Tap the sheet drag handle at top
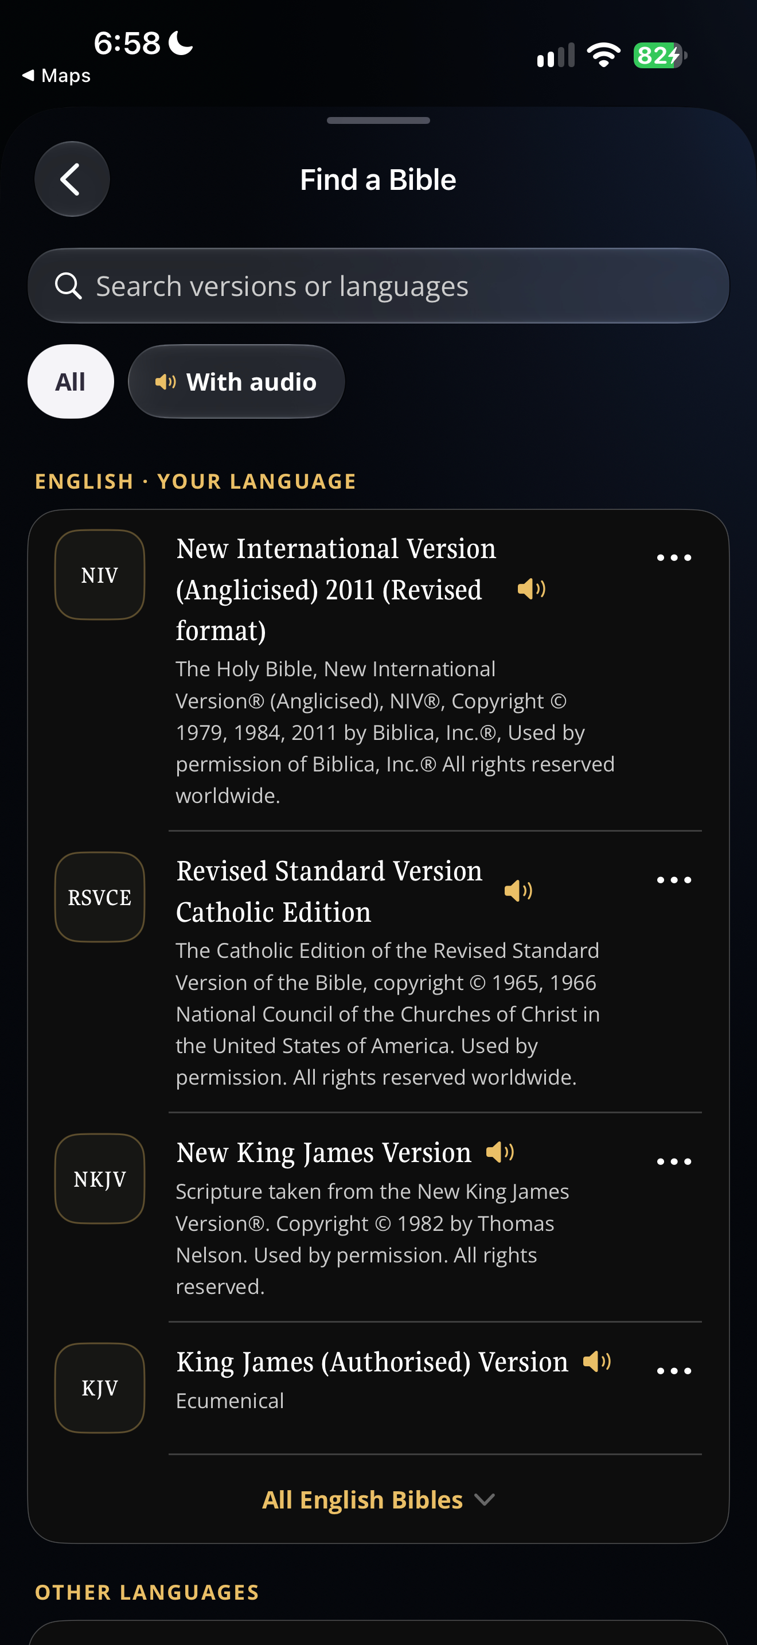Screen dimensions: 757x1645 [x=378, y=120]
